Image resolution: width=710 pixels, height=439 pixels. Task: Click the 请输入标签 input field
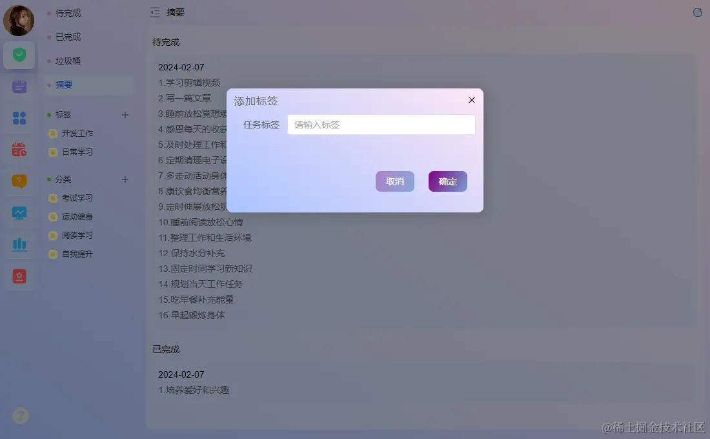point(381,125)
